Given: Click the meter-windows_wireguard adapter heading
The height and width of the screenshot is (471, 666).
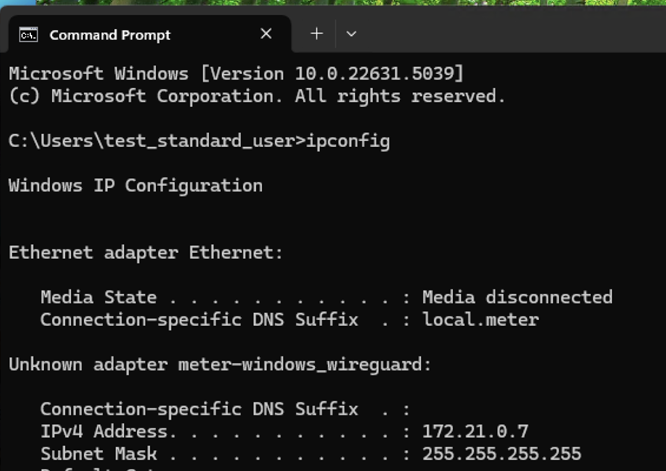Looking at the screenshot, I should pos(220,364).
